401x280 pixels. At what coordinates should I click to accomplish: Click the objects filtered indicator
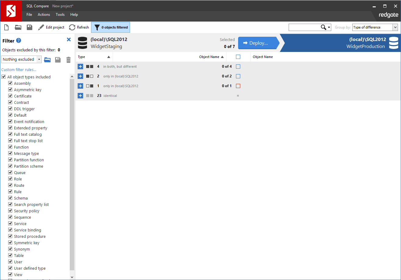point(110,27)
